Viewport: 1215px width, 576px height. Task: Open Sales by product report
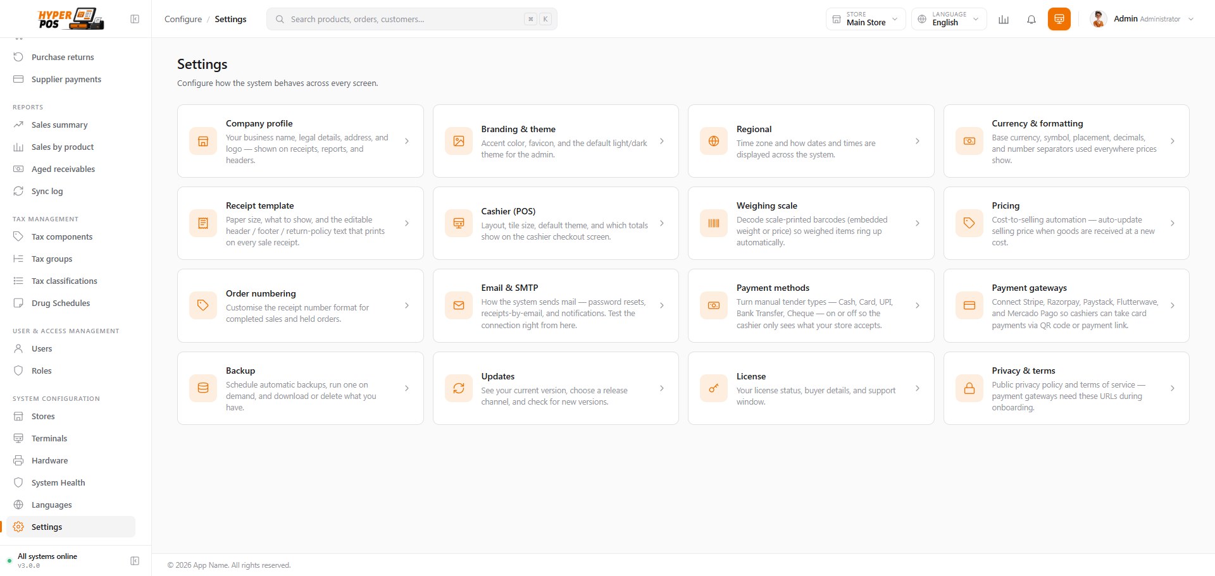click(71, 147)
